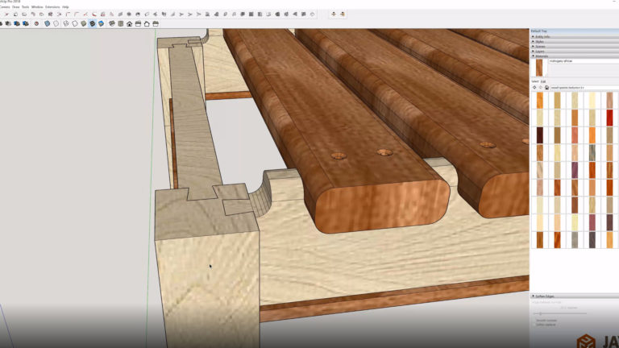Go forward in the materials browser
Image resolution: width=619 pixels, height=348 pixels.
point(541,88)
